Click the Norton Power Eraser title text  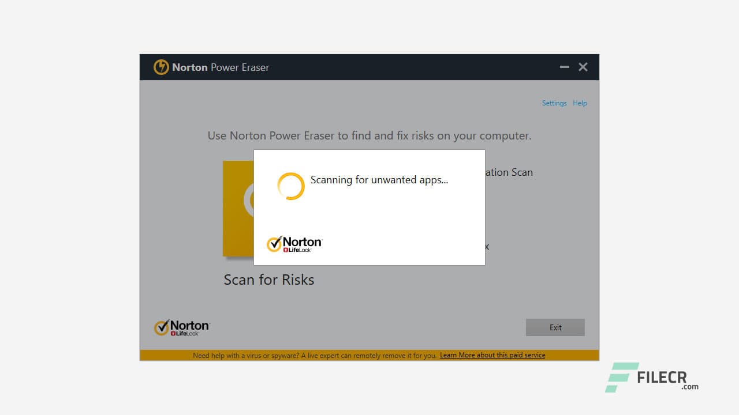221,67
